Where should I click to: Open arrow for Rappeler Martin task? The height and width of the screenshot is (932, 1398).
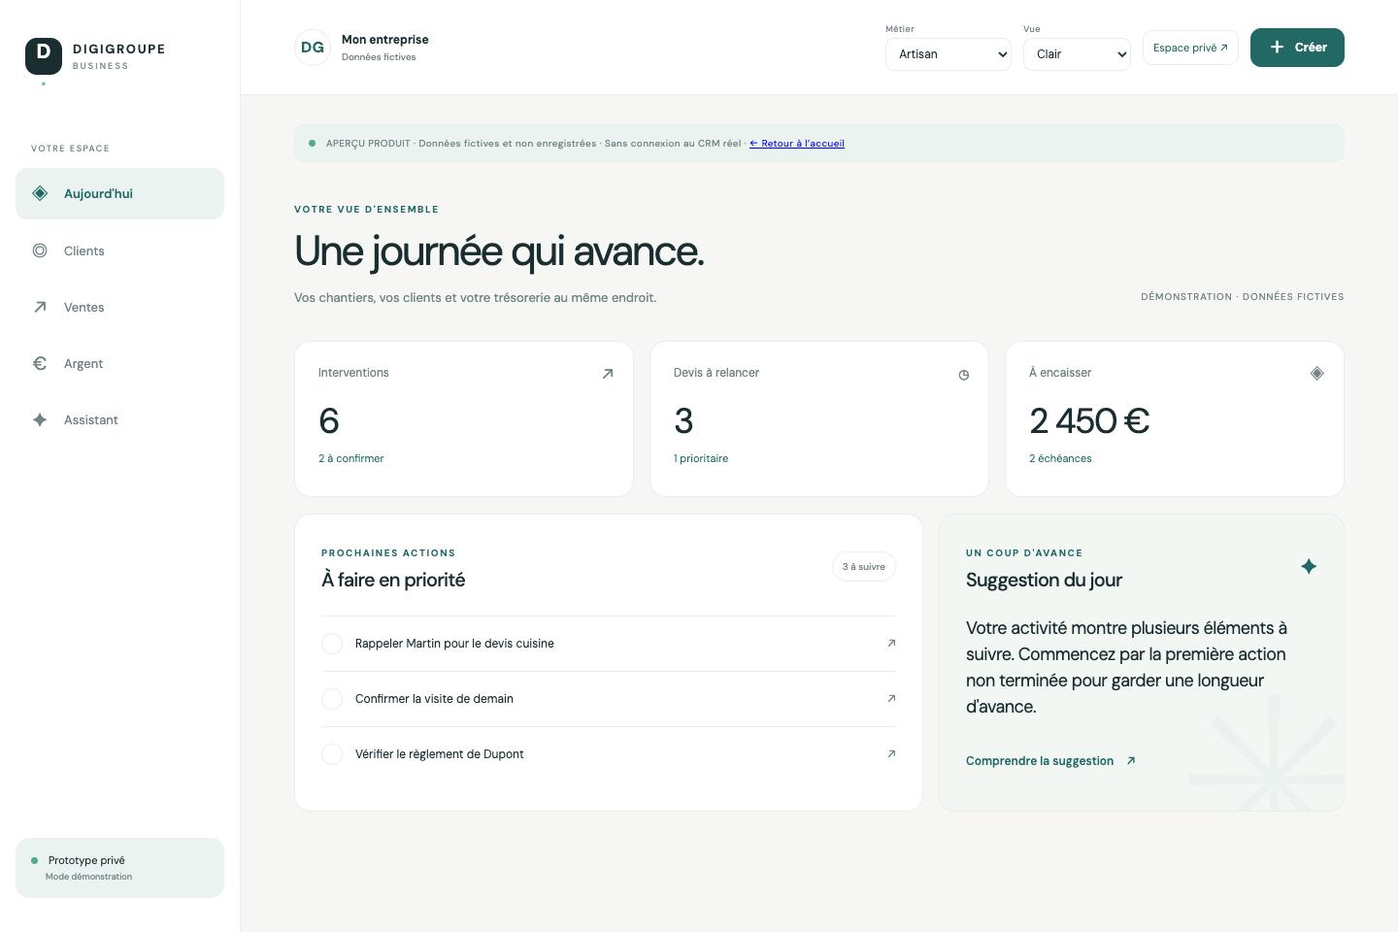click(891, 643)
